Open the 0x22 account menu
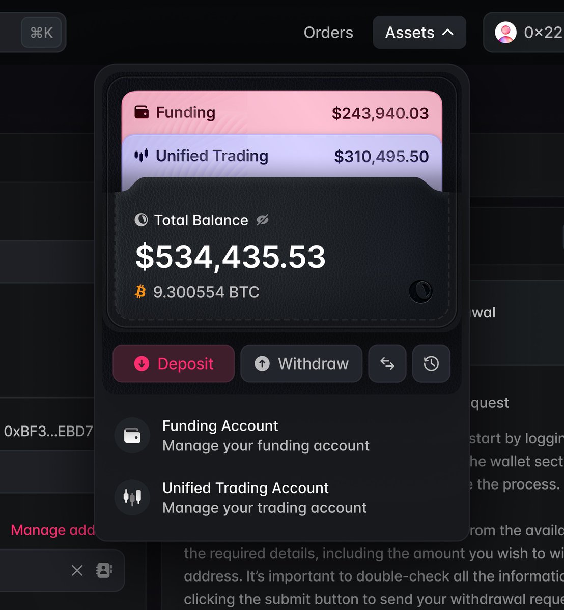564x610 pixels. (529, 33)
